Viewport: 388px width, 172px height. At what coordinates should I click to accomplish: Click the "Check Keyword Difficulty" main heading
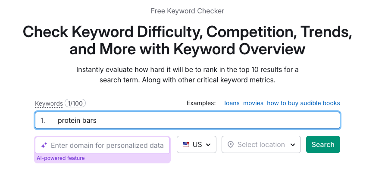click(x=188, y=41)
